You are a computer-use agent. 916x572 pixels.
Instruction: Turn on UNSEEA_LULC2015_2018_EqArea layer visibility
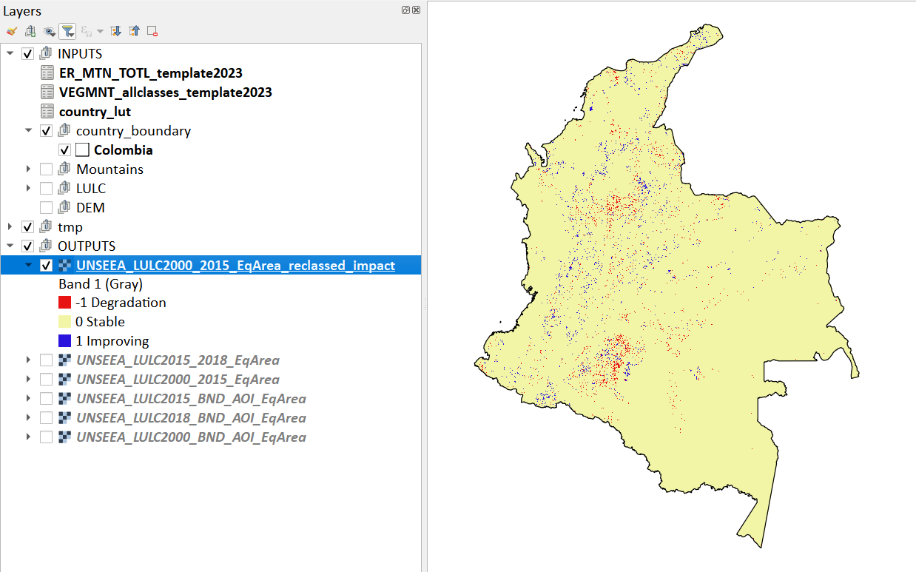point(46,360)
